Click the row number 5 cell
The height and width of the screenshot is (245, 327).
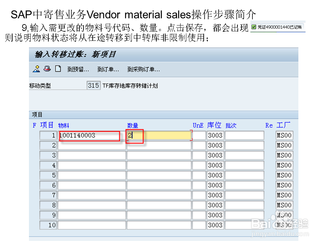(x=48, y=175)
